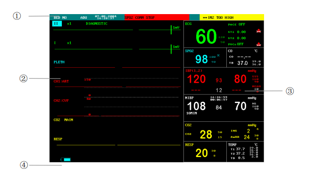Viewport: 315px width, 174px height.
Task: Click the CO2 MAIN waveform label
Action: point(63,120)
